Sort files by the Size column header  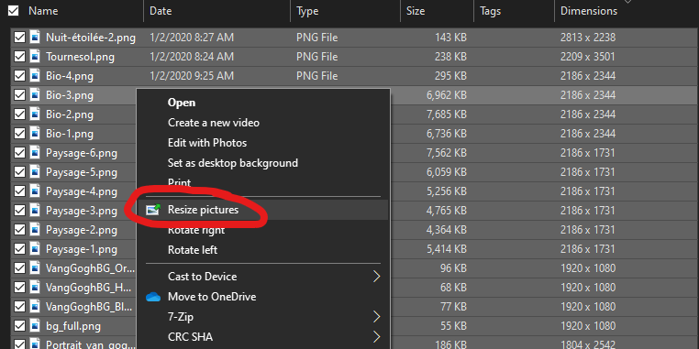tap(416, 11)
